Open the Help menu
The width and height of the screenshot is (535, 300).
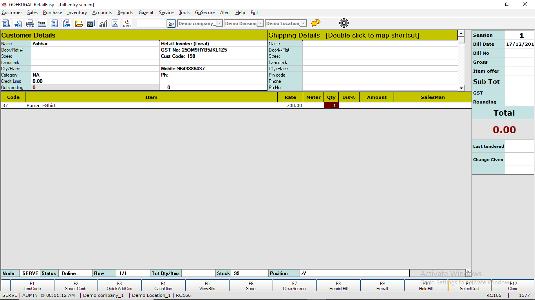click(240, 12)
